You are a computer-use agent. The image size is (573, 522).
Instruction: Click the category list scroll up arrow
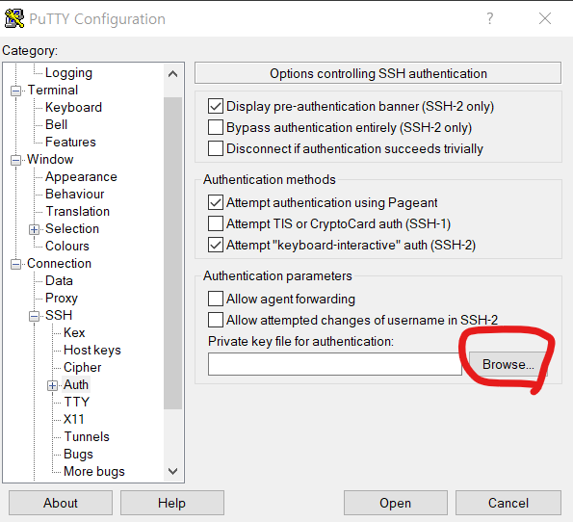[172, 74]
